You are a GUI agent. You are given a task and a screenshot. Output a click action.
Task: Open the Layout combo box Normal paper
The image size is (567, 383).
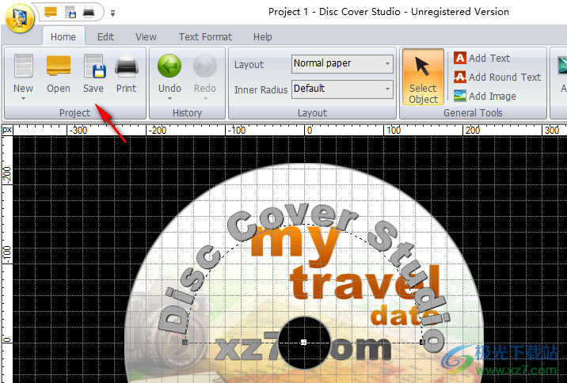pyautogui.click(x=342, y=63)
